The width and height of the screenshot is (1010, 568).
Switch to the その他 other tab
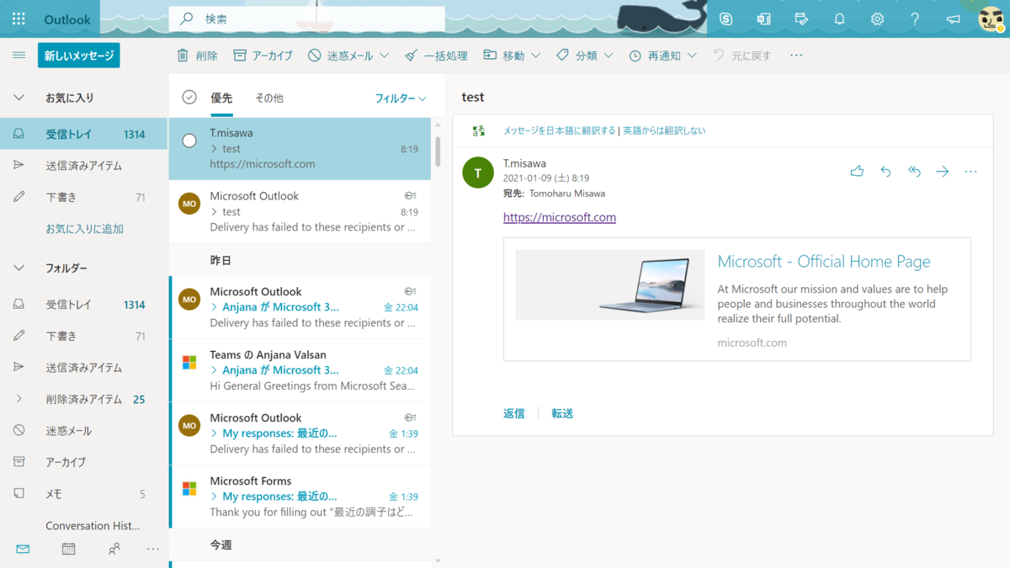tap(269, 98)
